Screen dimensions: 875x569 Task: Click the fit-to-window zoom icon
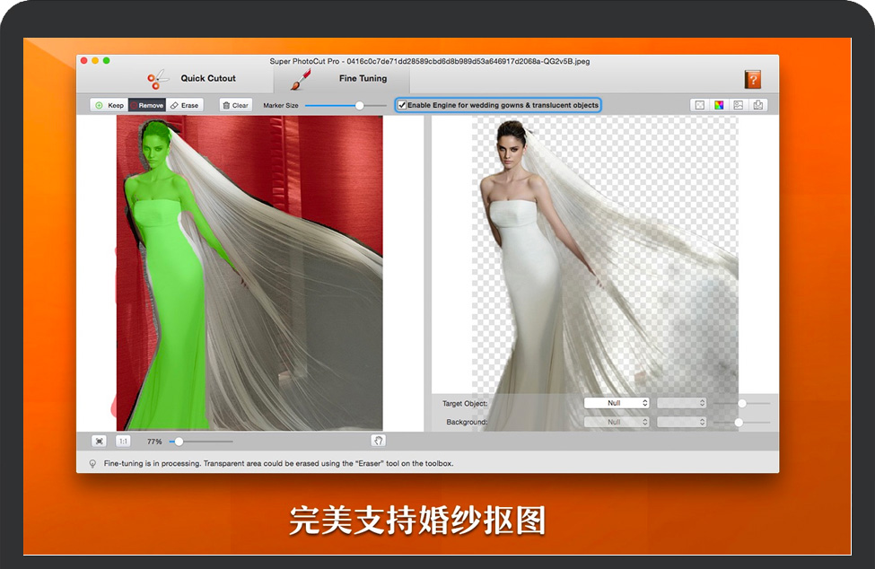coord(99,442)
